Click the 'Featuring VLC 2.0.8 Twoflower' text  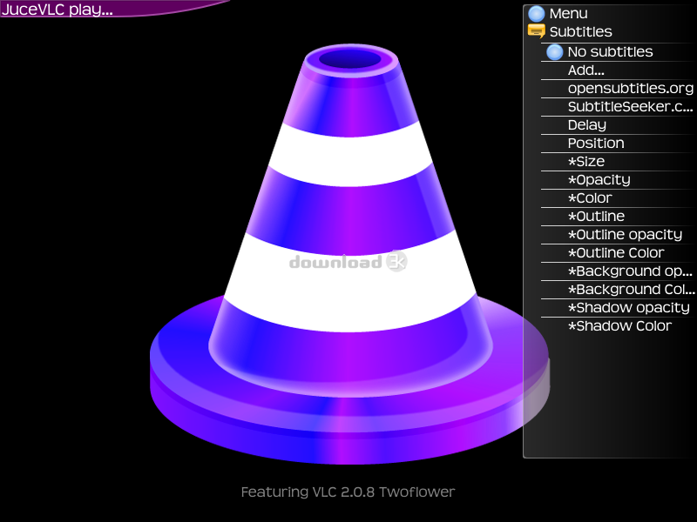(x=348, y=492)
